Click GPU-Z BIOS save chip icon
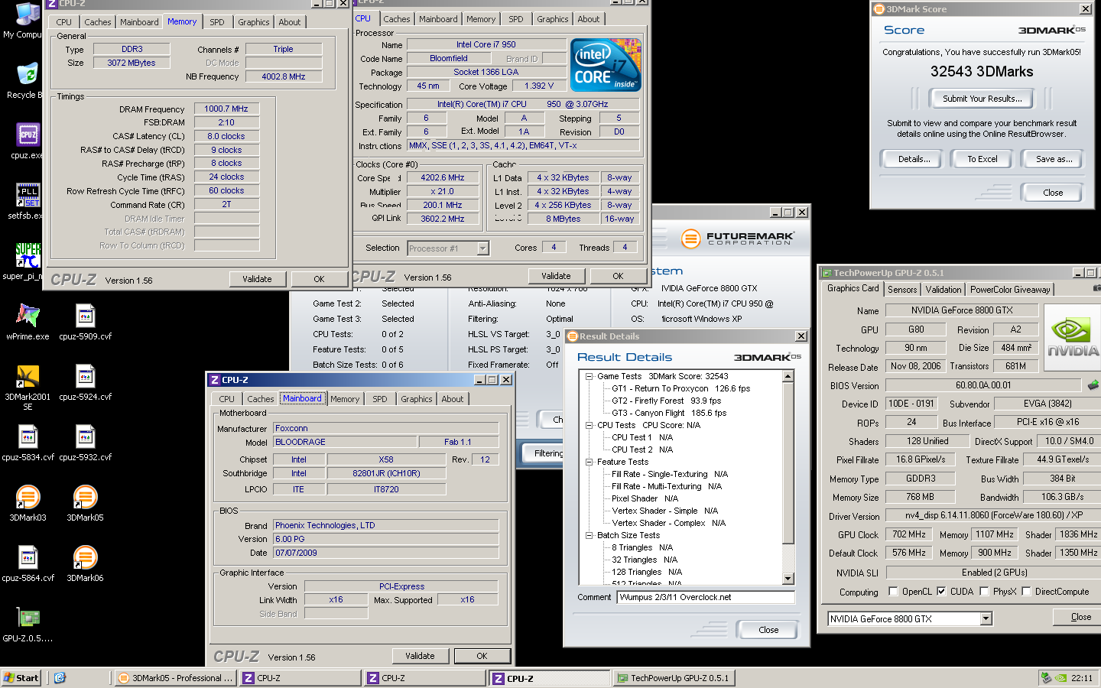The image size is (1101, 688). pos(1093,385)
